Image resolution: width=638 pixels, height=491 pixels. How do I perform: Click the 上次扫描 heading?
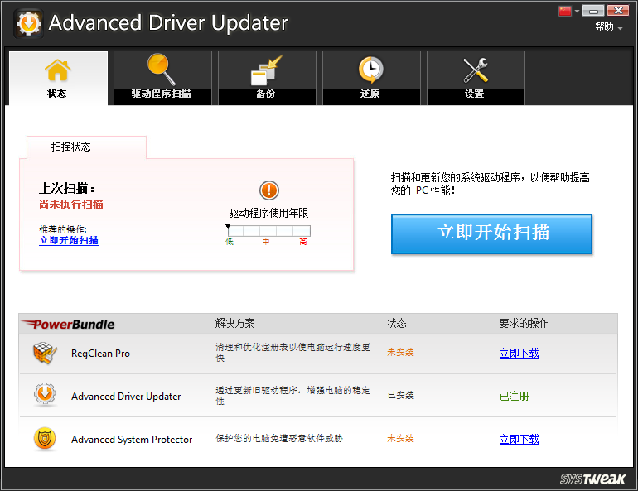(x=67, y=189)
